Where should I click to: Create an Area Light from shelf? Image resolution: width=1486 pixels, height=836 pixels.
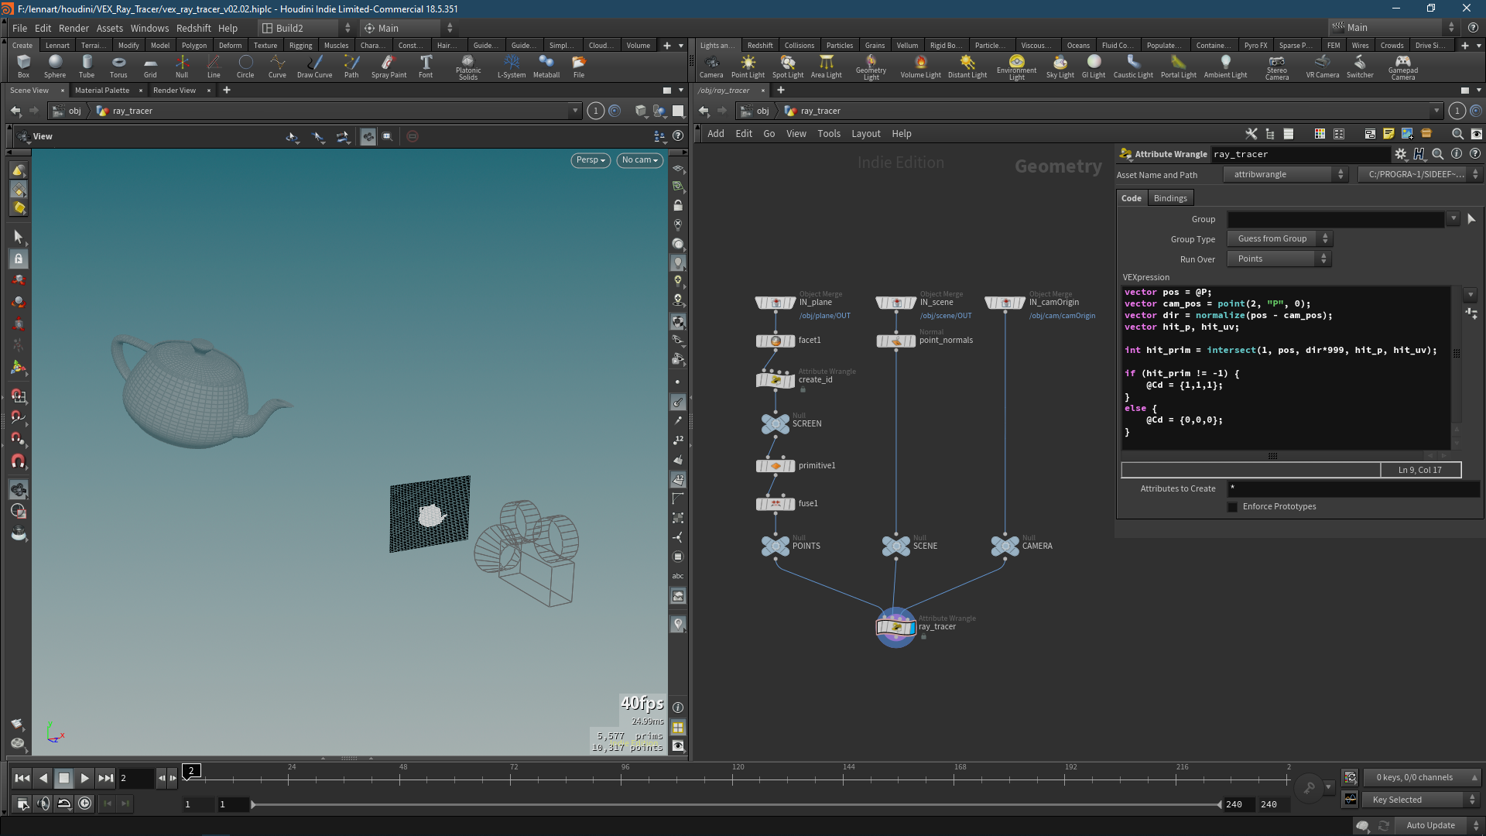click(827, 66)
